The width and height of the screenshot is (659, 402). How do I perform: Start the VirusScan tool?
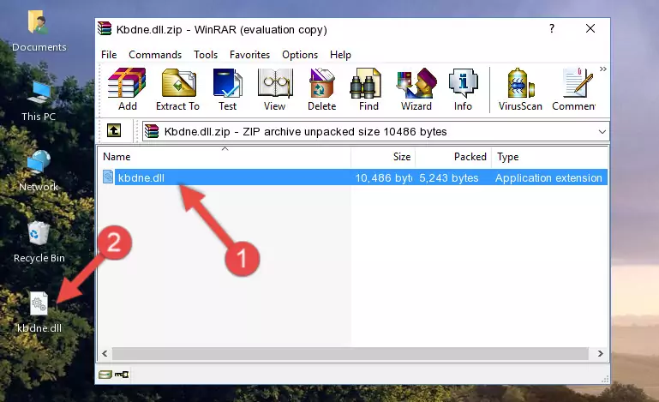point(520,89)
